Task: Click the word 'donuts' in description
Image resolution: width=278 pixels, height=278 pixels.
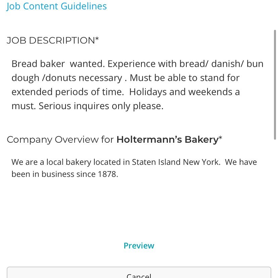Action: point(61,78)
